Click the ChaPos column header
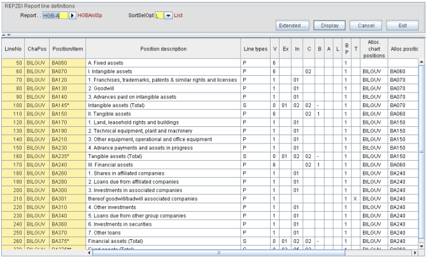This screenshot has height=257, width=426. [x=37, y=49]
